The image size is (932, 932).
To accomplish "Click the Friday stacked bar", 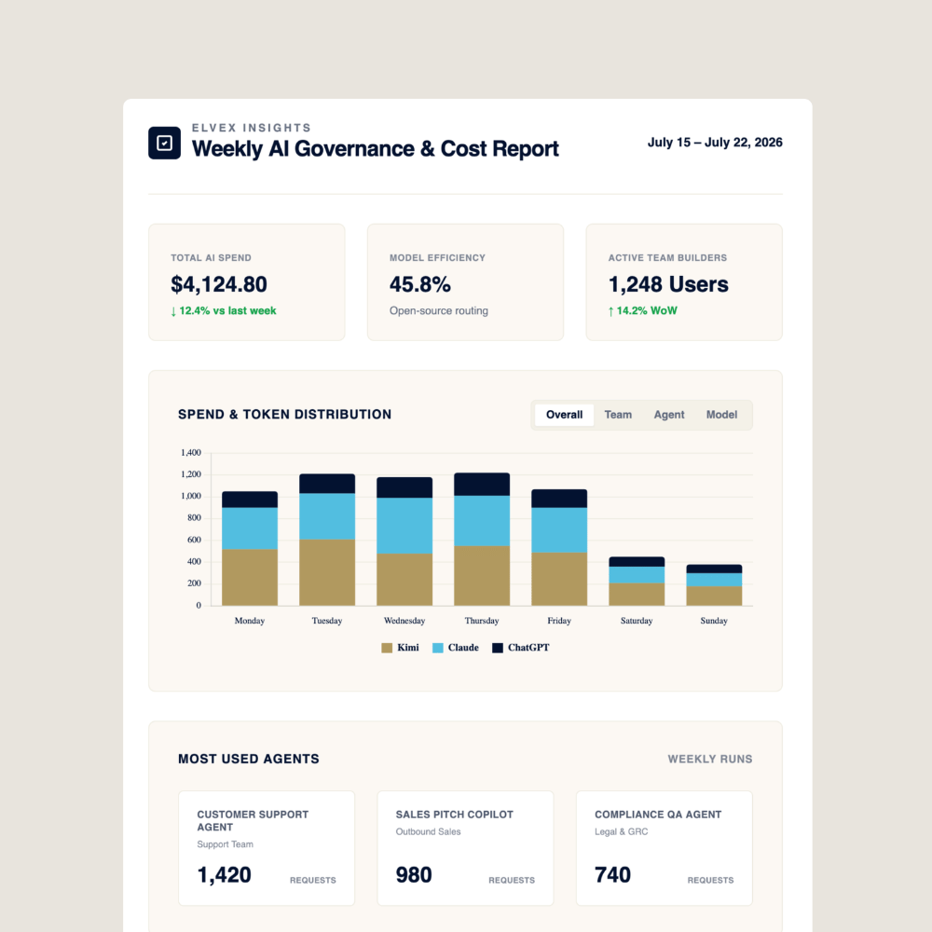I will pyautogui.click(x=558, y=547).
